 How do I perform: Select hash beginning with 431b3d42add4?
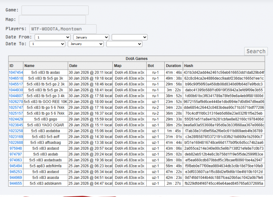224,72
